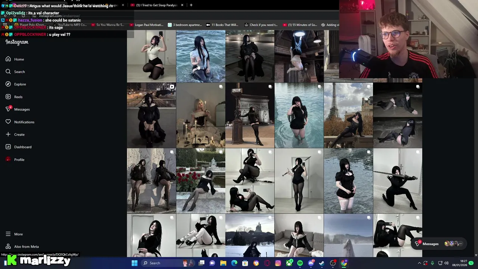Click the Windows Start button
The image size is (478, 269).
[x=134, y=263]
